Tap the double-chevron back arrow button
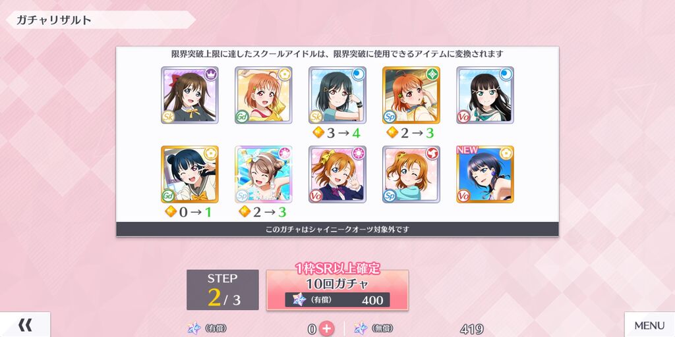Viewport: 675px width, 337px height. tap(25, 325)
